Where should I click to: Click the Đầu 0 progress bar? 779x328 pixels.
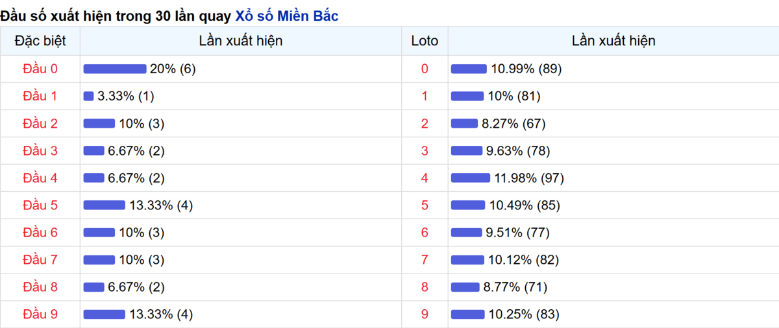(x=115, y=69)
